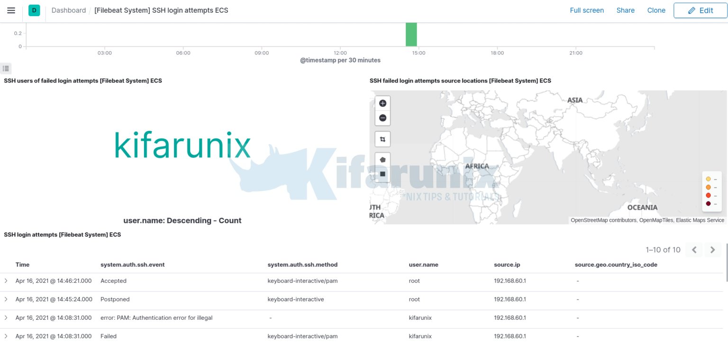Zoom in on the source locations map
728x344 pixels.
coord(382,103)
